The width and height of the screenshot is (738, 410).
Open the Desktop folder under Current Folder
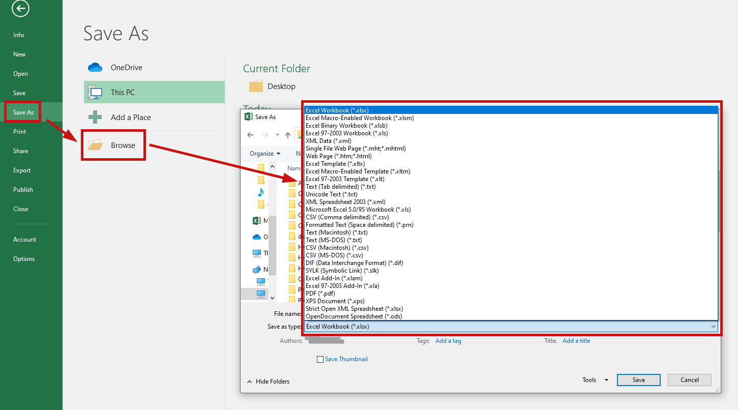(272, 86)
